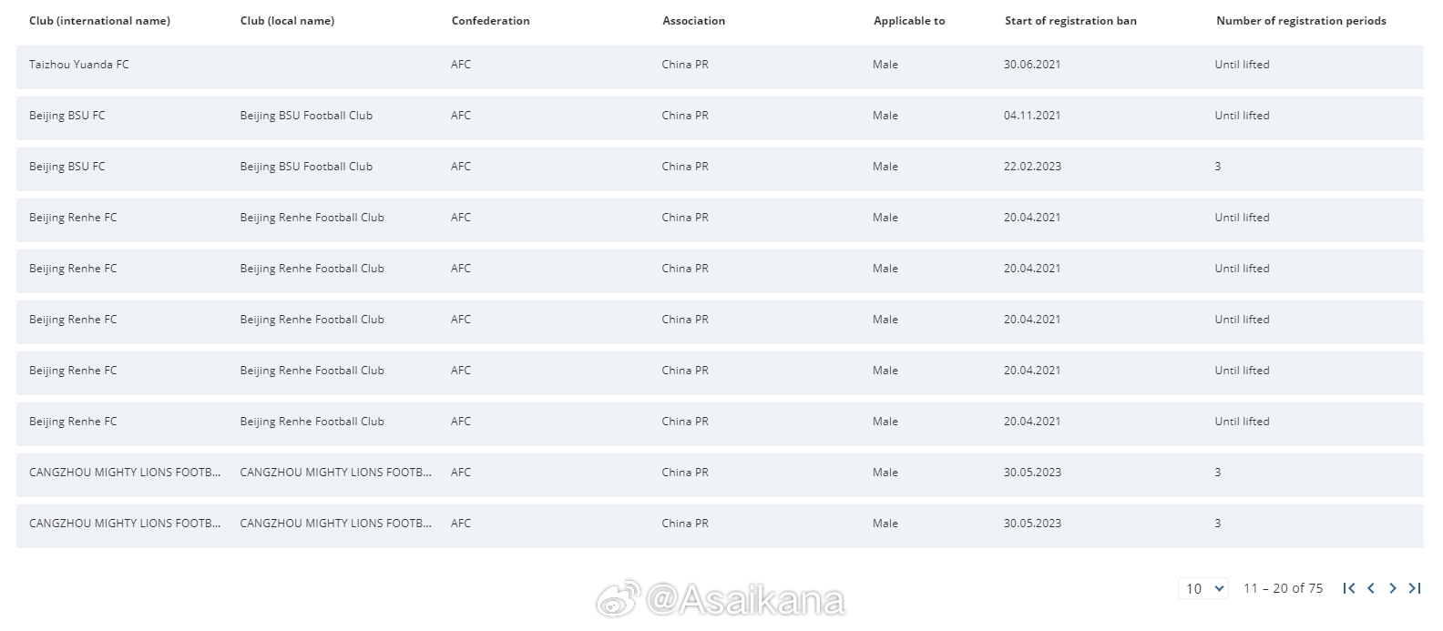The image size is (1443, 631).
Task: Click the Confederation column header
Action: point(490,21)
